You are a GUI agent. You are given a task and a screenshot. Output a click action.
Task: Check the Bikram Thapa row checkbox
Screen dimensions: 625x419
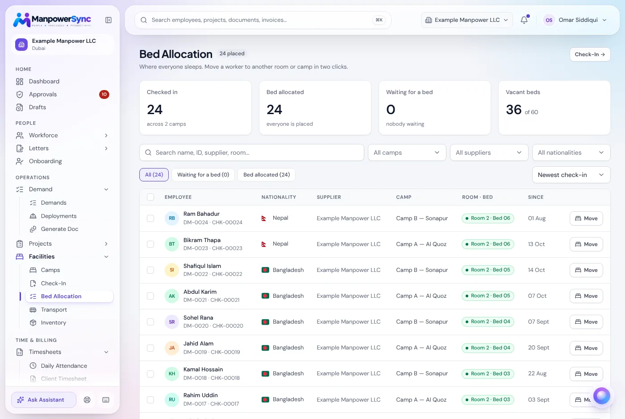pyautogui.click(x=150, y=244)
